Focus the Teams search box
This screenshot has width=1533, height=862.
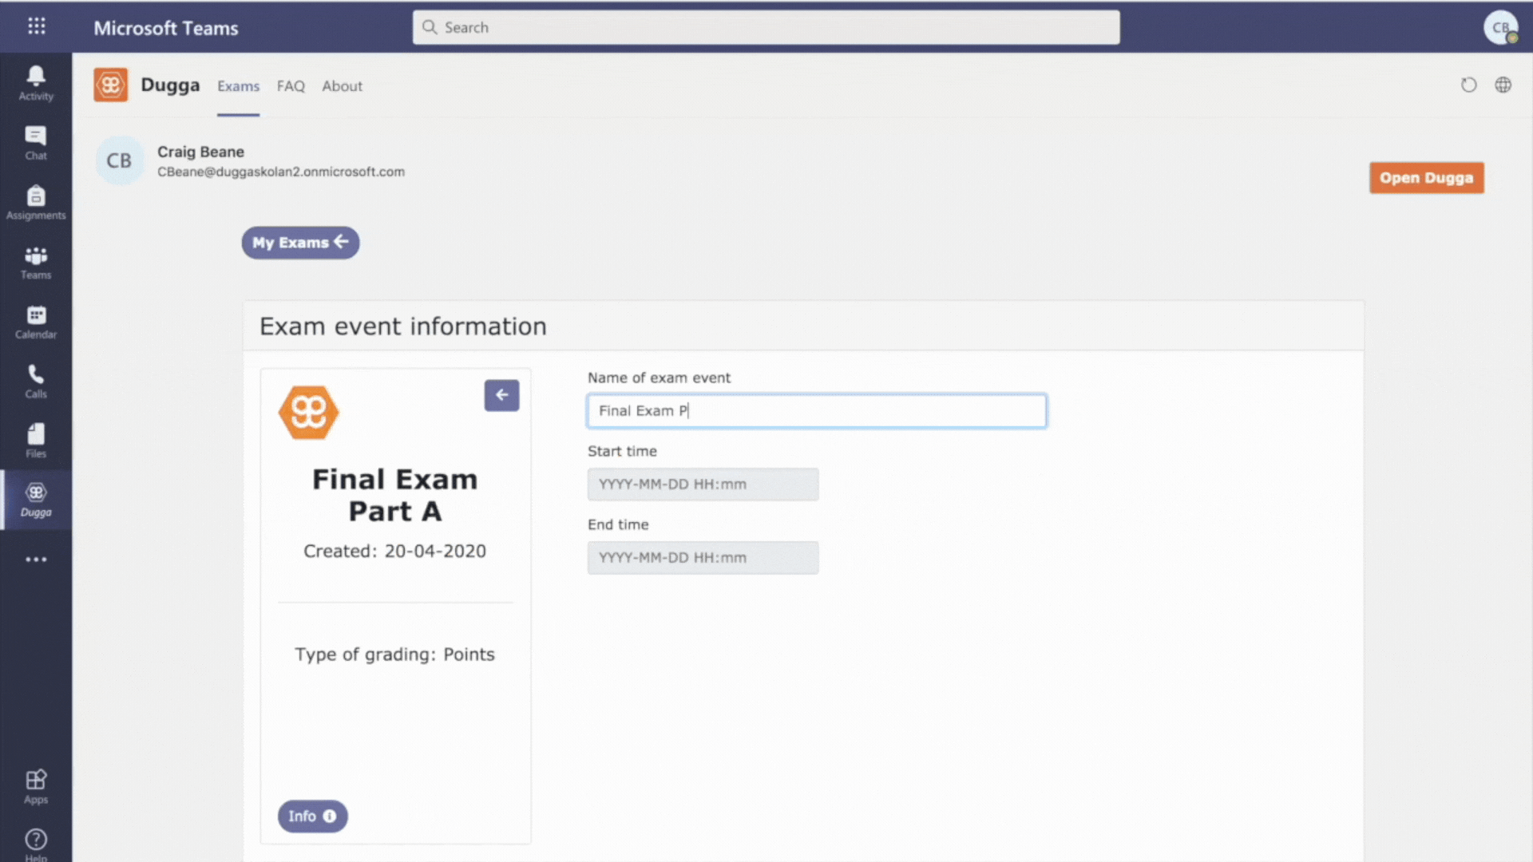[x=766, y=27]
